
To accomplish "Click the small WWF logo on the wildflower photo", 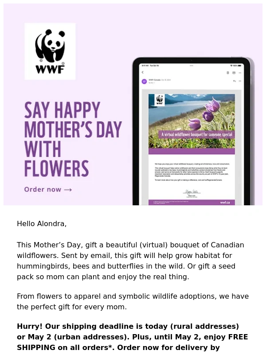I will 158,100.
